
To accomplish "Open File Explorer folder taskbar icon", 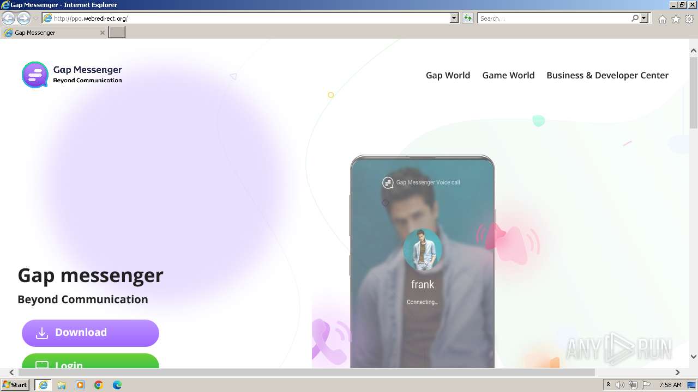I will coord(62,385).
